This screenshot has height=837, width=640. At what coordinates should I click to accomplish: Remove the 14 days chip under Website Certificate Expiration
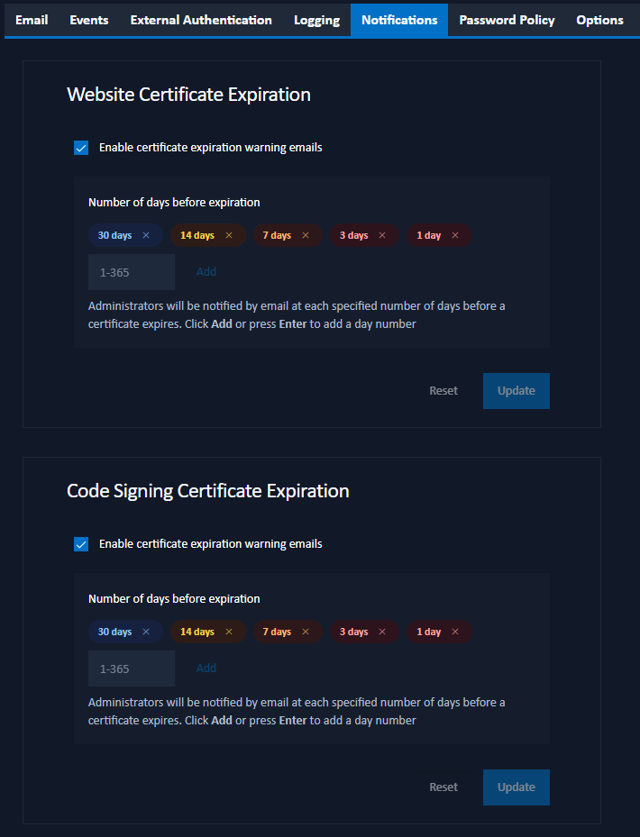pos(228,235)
